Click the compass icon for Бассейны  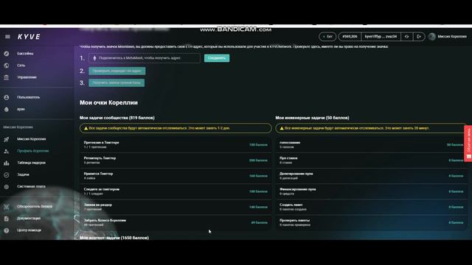[7, 54]
